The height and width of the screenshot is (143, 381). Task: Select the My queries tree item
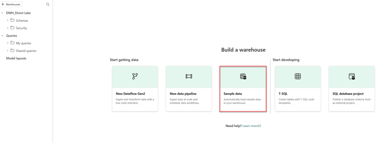pos(23,43)
